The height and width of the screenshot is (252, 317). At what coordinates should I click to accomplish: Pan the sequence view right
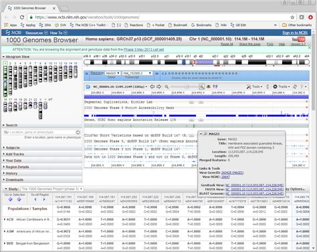click(x=158, y=86)
